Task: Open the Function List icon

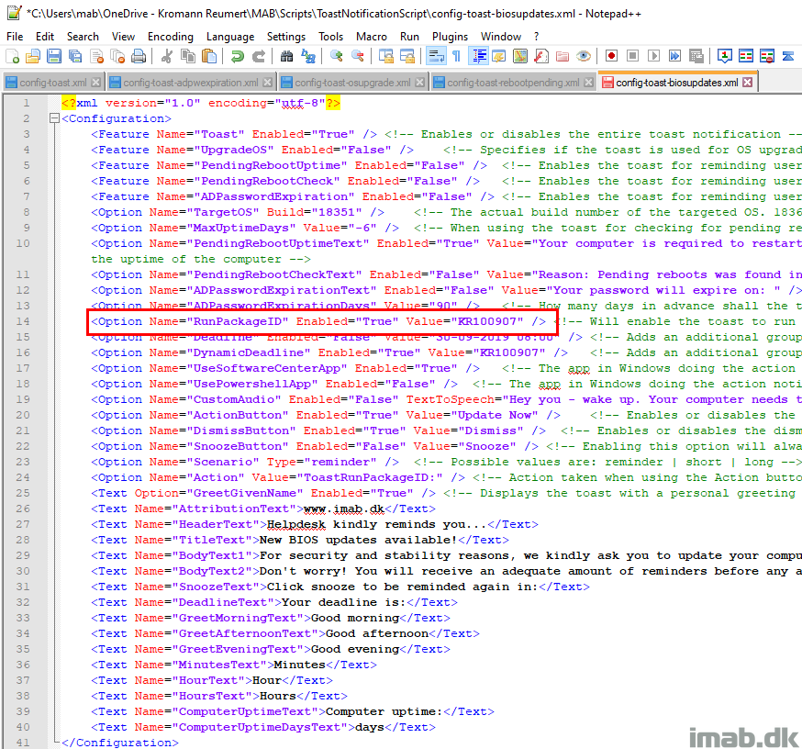Action: (x=541, y=56)
